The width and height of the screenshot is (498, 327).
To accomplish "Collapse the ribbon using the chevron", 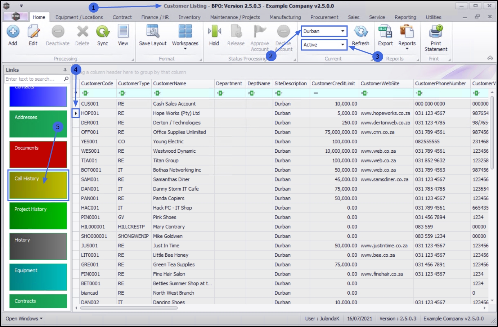I will click(x=490, y=58).
